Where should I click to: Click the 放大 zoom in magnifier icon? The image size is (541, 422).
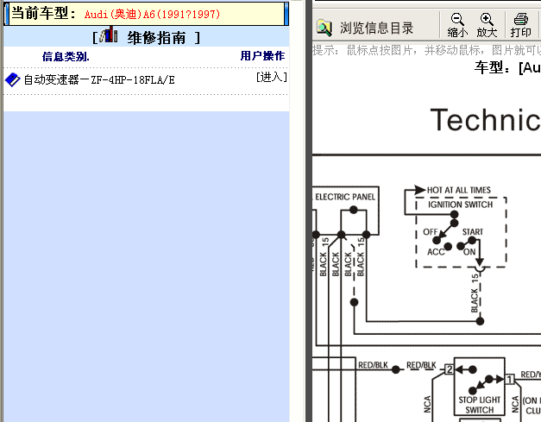point(487,19)
